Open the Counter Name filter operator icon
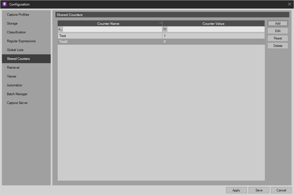The height and width of the screenshot is (195, 294). (x=60, y=29)
